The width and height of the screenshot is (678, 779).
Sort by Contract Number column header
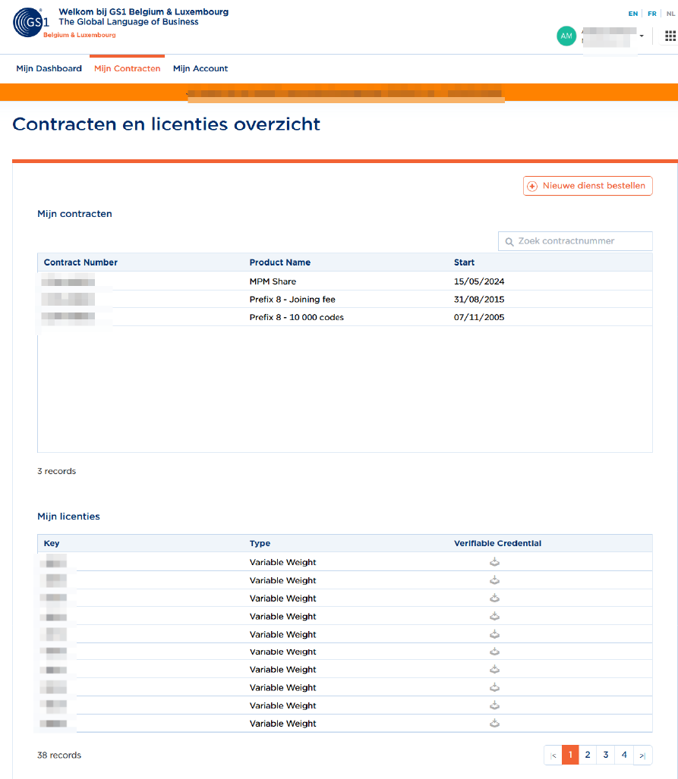pyautogui.click(x=80, y=262)
